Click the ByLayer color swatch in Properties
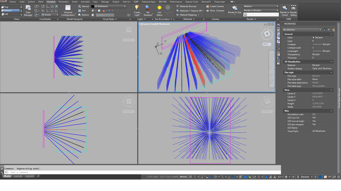The height and width of the screenshot is (191, 341). pyautogui.click(x=313, y=38)
